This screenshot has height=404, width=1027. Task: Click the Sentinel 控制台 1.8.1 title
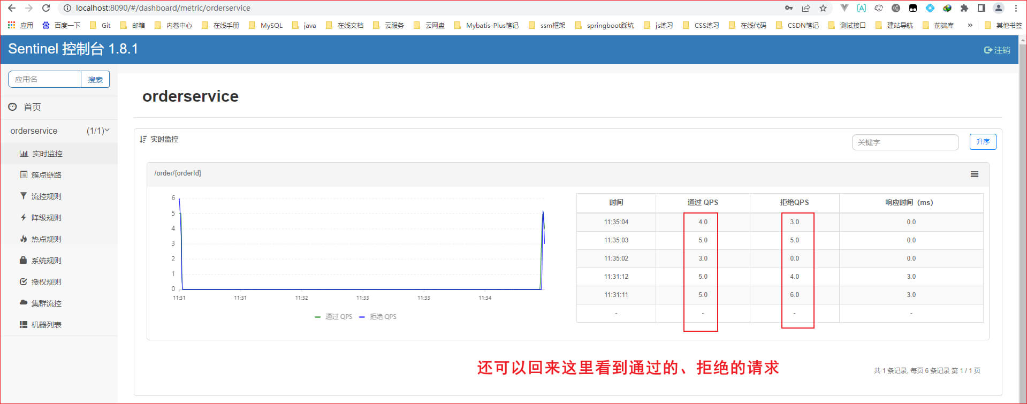tap(73, 49)
